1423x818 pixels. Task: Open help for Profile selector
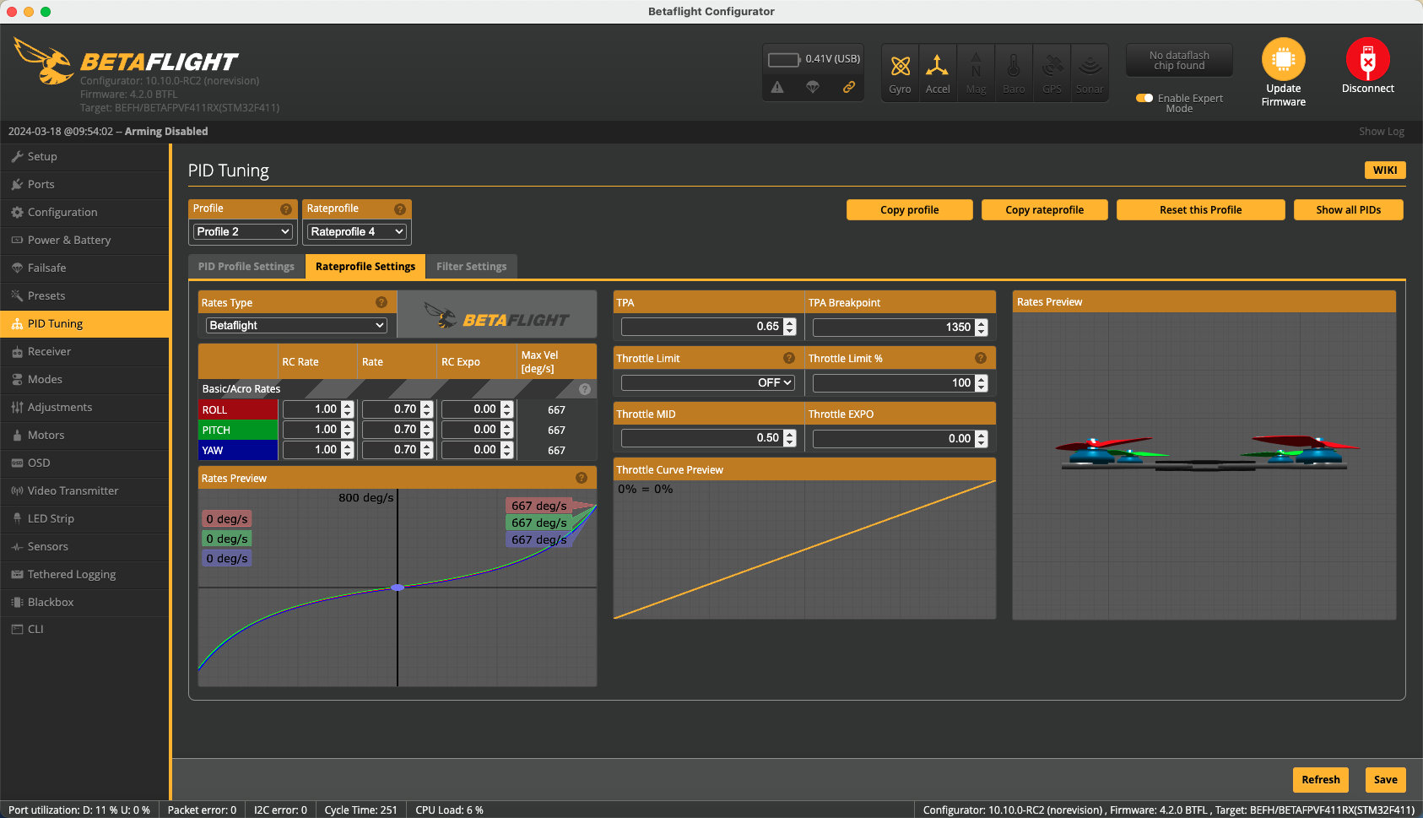pyautogui.click(x=286, y=209)
